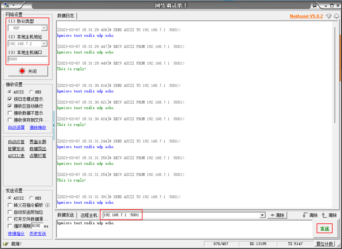The image size is (342, 249).
Task: Toggle 按日志模式显示 checkbox
Action: tap(10, 99)
